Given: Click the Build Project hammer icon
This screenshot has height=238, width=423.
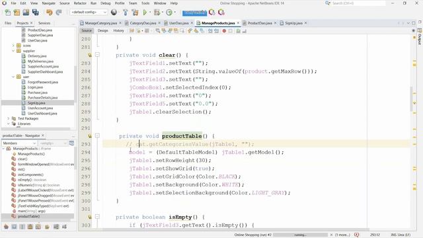Looking at the screenshot, I should click(126, 13).
